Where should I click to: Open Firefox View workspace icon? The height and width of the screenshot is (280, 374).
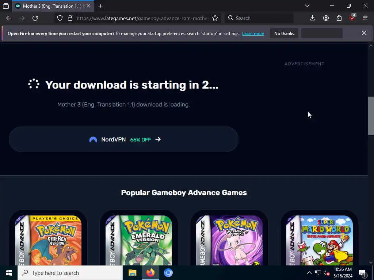point(6,6)
